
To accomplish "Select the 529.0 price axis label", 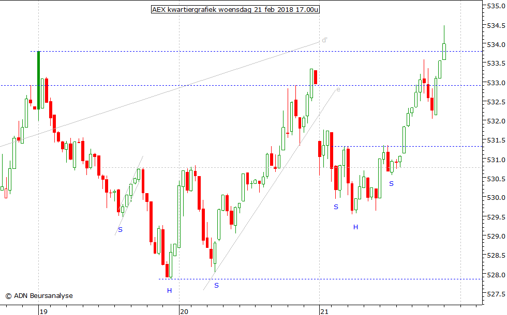I will [496, 237].
